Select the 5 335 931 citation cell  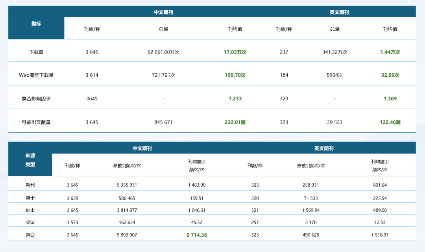(127, 185)
